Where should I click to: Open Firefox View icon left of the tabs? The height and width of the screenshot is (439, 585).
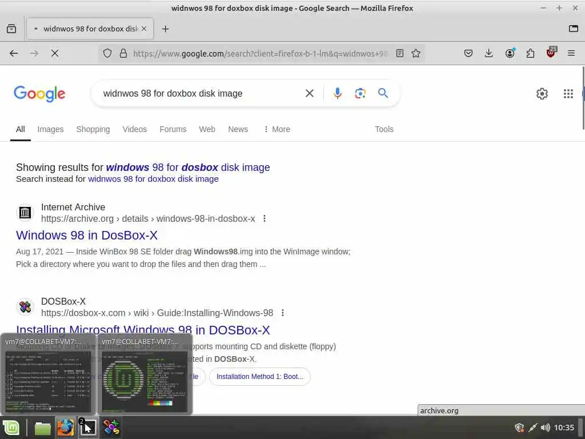tap(11, 29)
